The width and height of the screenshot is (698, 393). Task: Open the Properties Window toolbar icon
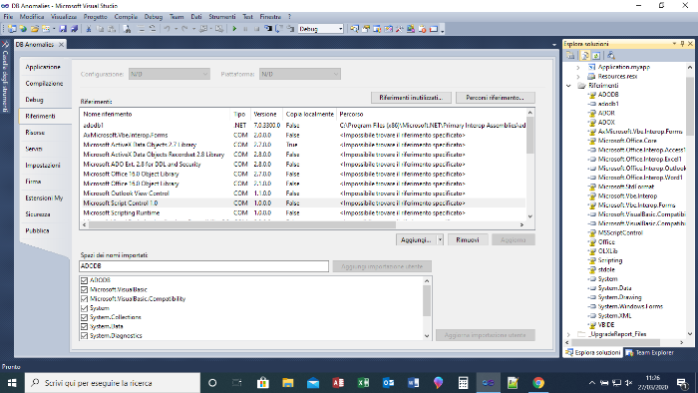(x=366, y=29)
